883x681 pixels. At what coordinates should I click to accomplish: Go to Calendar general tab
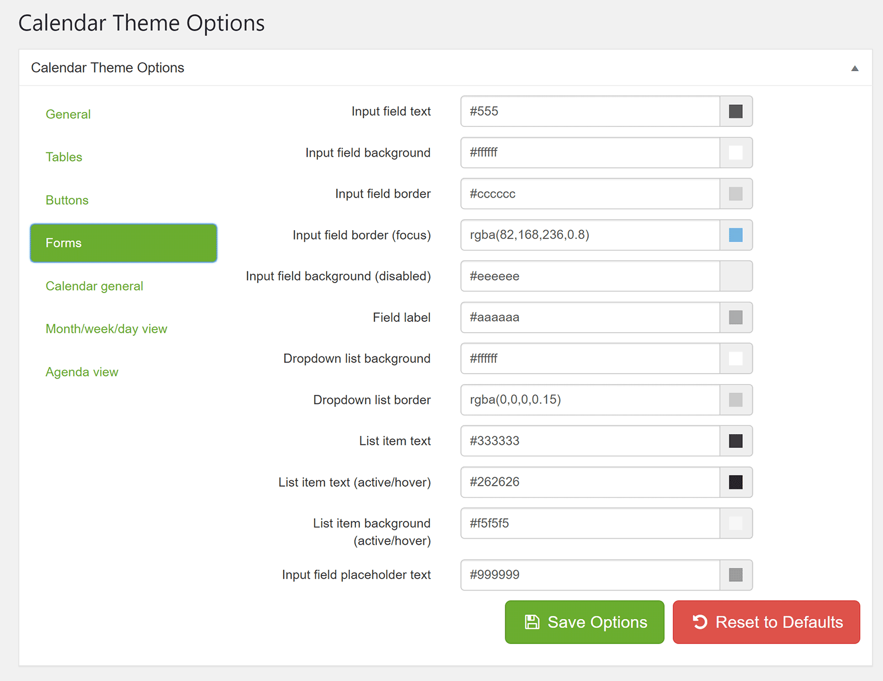pyautogui.click(x=94, y=286)
